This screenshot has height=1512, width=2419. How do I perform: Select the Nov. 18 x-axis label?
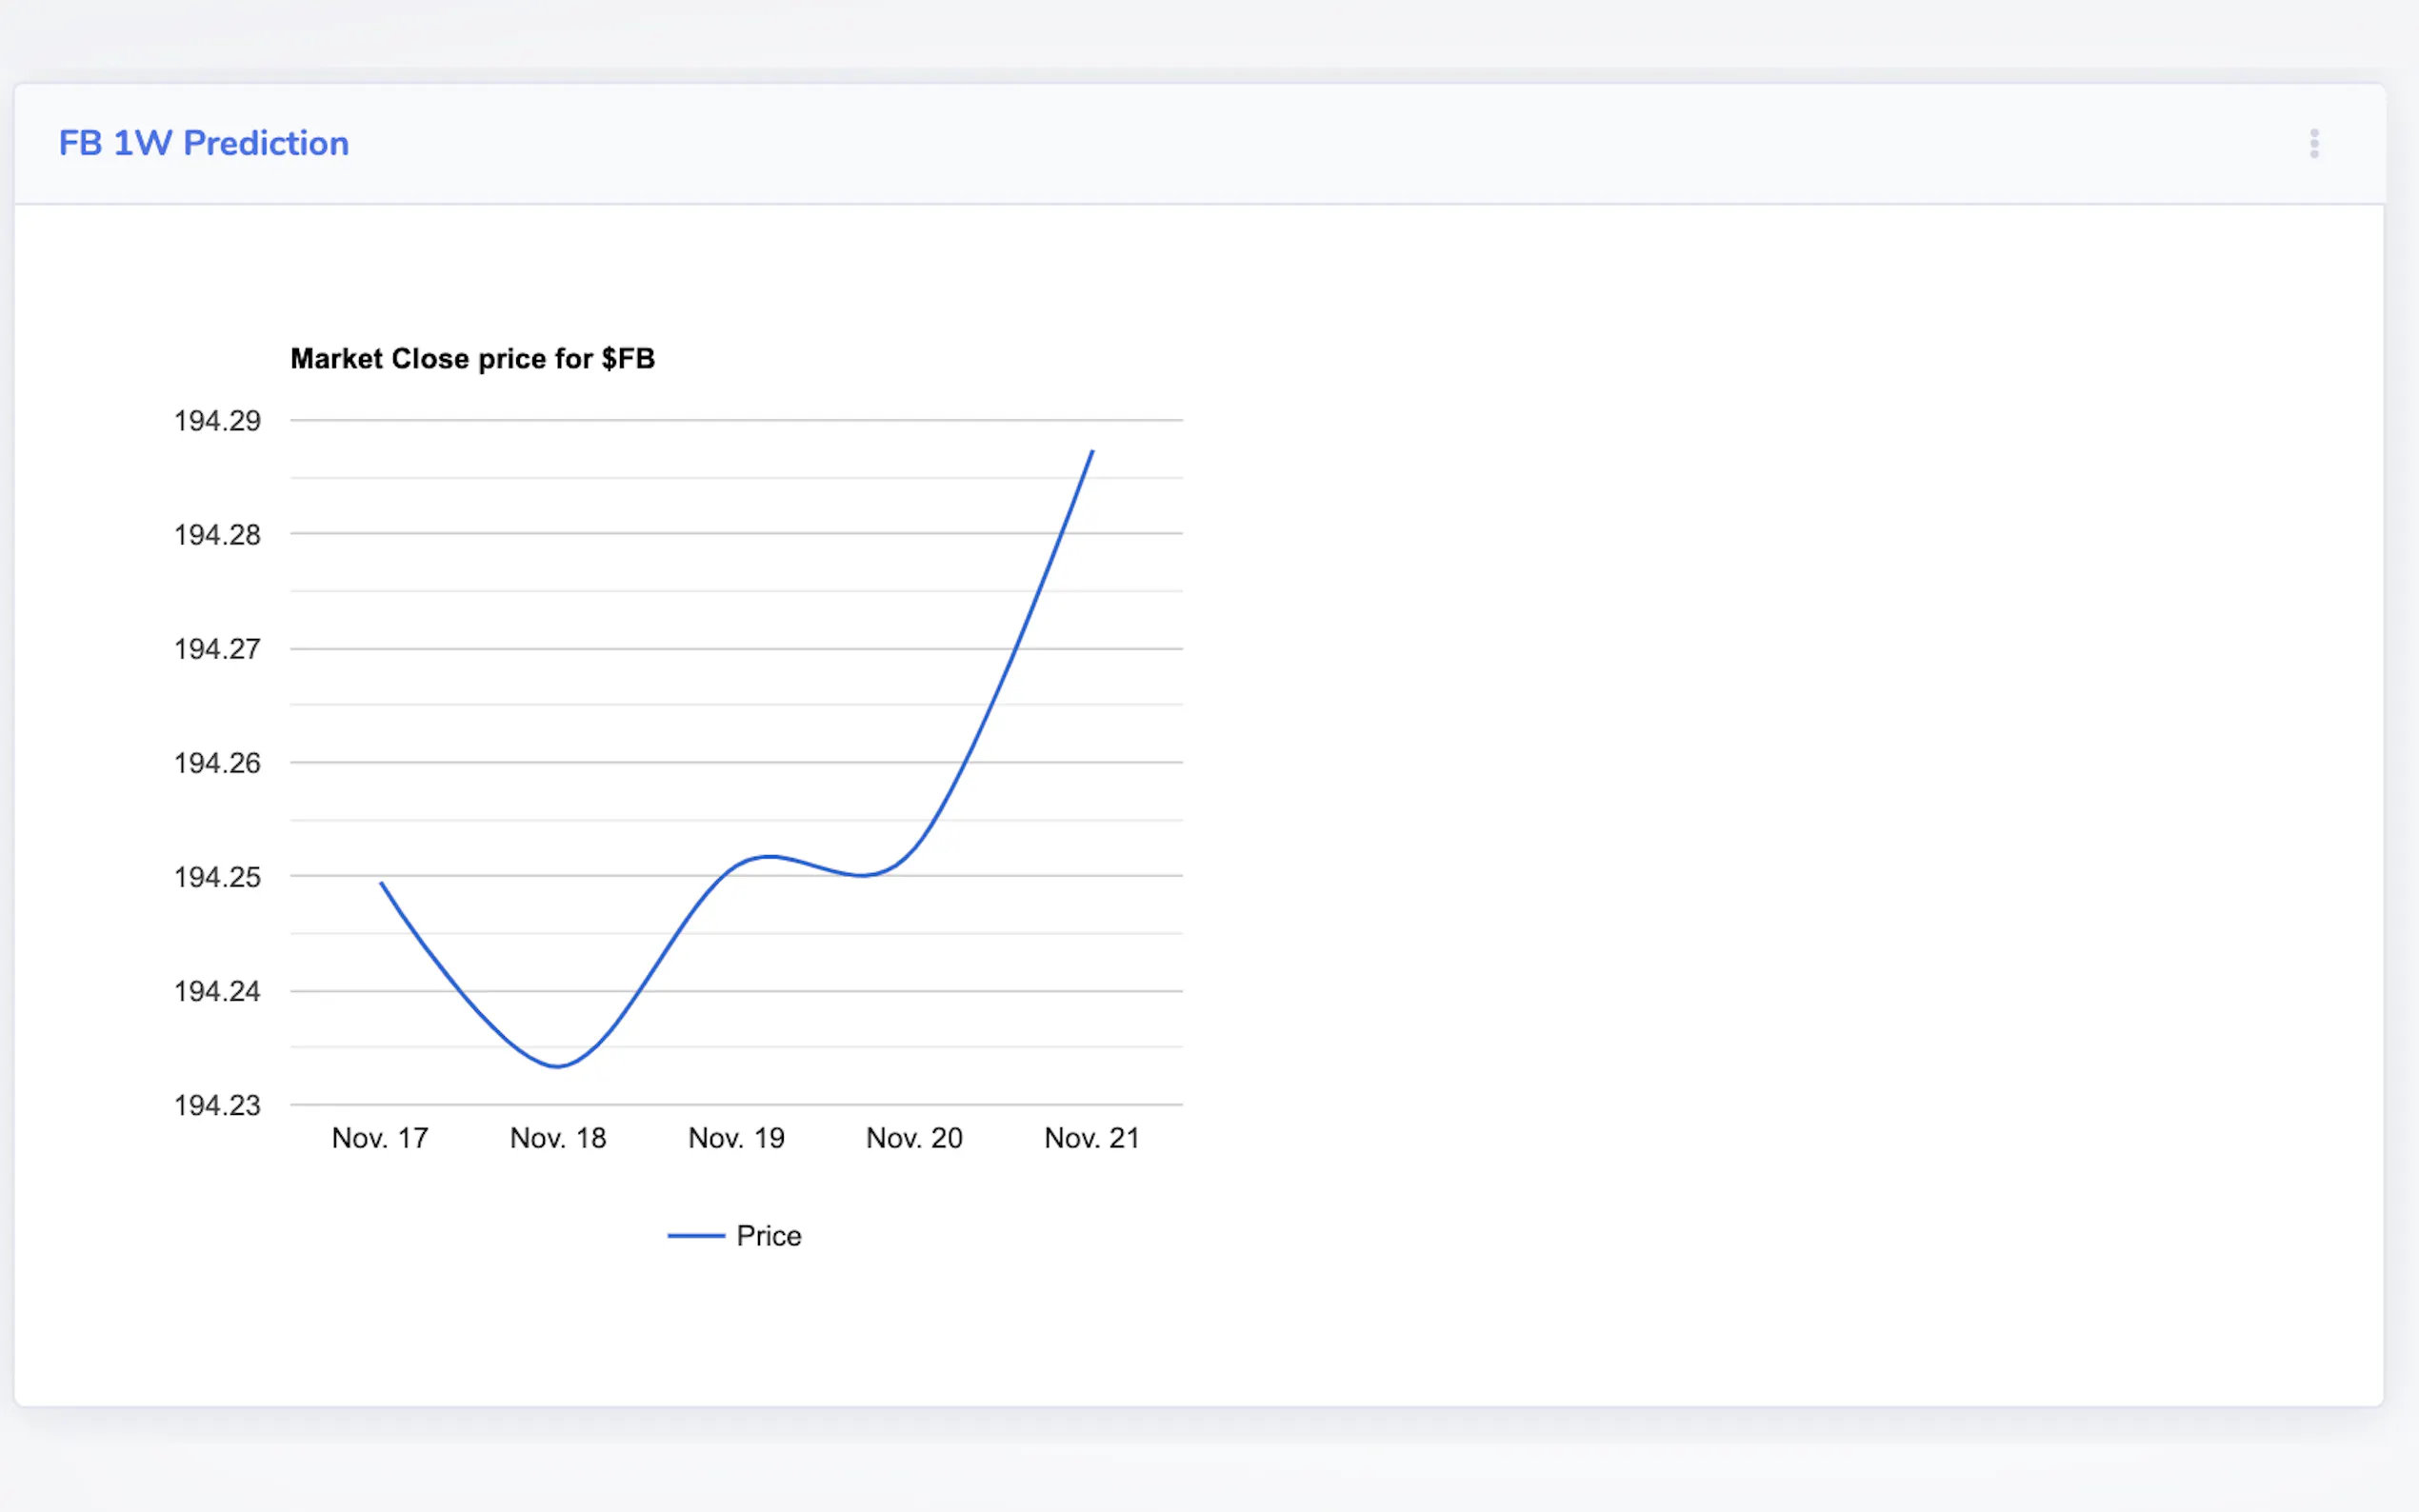pyautogui.click(x=558, y=1138)
